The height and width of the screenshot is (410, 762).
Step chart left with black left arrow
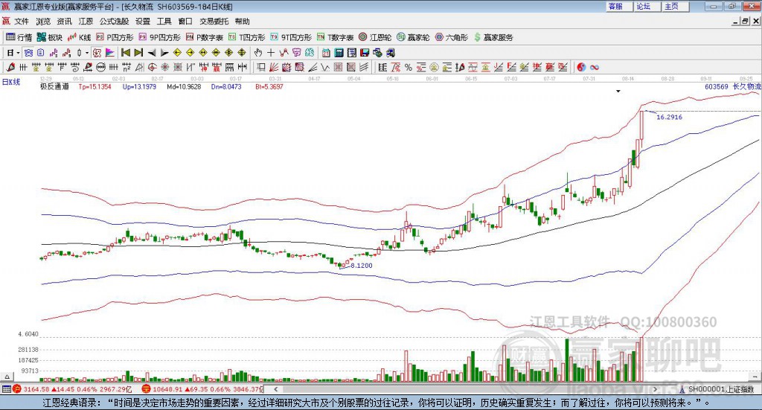(152, 53)
